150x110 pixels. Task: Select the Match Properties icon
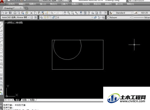point(43,13)
